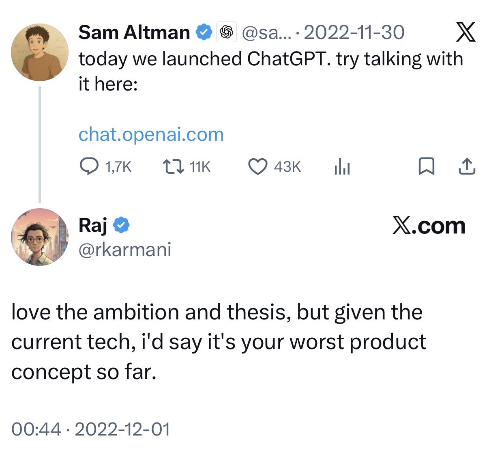The width and height of the screenshot is (489, 455).
Task: Click the Raj display name
Action: [x=92, y=225]
